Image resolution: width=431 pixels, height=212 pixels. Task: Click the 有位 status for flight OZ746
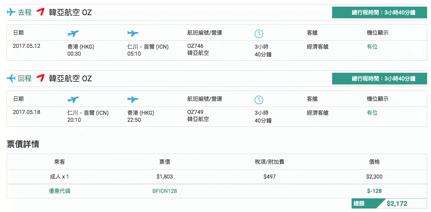point(372,47)
